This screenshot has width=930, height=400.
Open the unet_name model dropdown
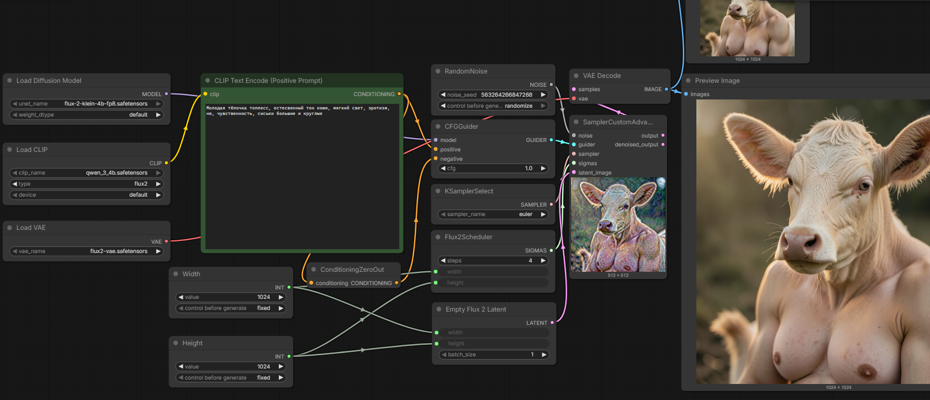[x=87, y=103]
